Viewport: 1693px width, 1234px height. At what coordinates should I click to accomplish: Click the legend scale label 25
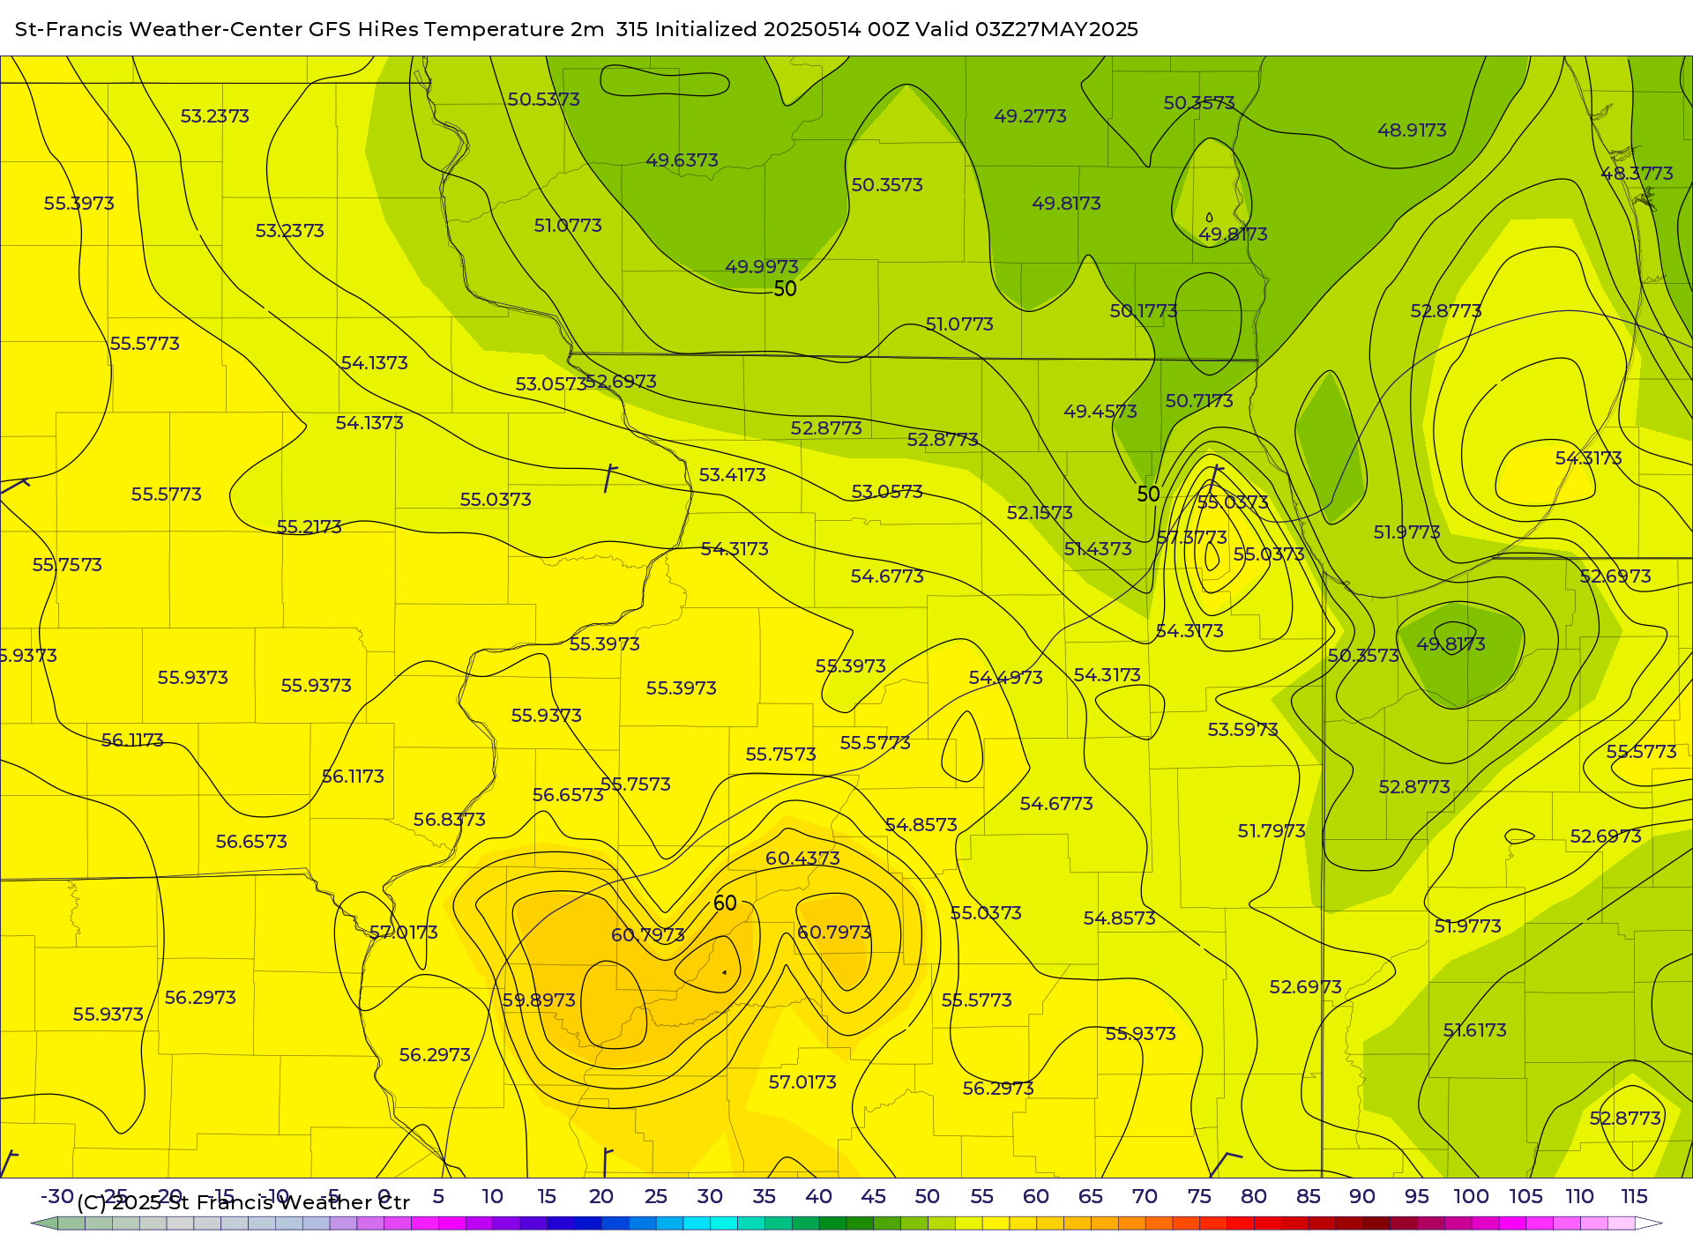tap(655, 1196)
